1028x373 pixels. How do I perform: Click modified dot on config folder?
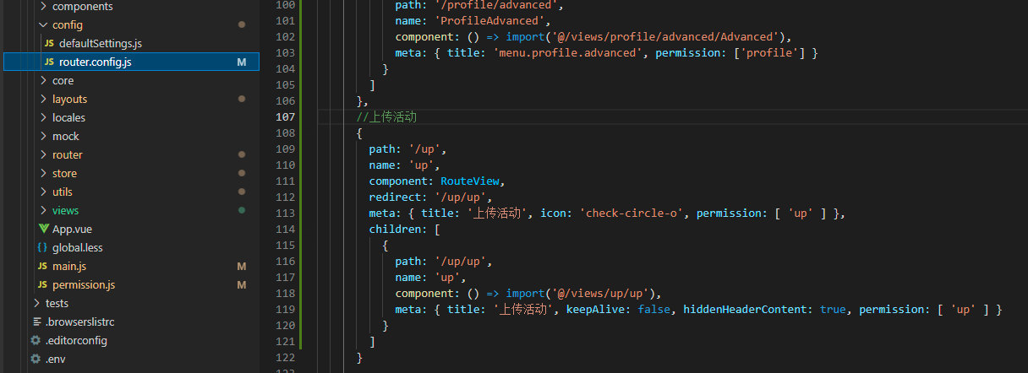point(242,24)
